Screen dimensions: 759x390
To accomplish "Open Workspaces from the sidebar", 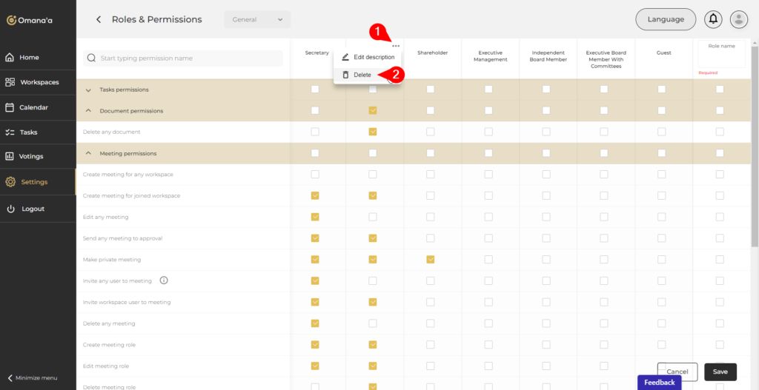I will tap(39, 82).
